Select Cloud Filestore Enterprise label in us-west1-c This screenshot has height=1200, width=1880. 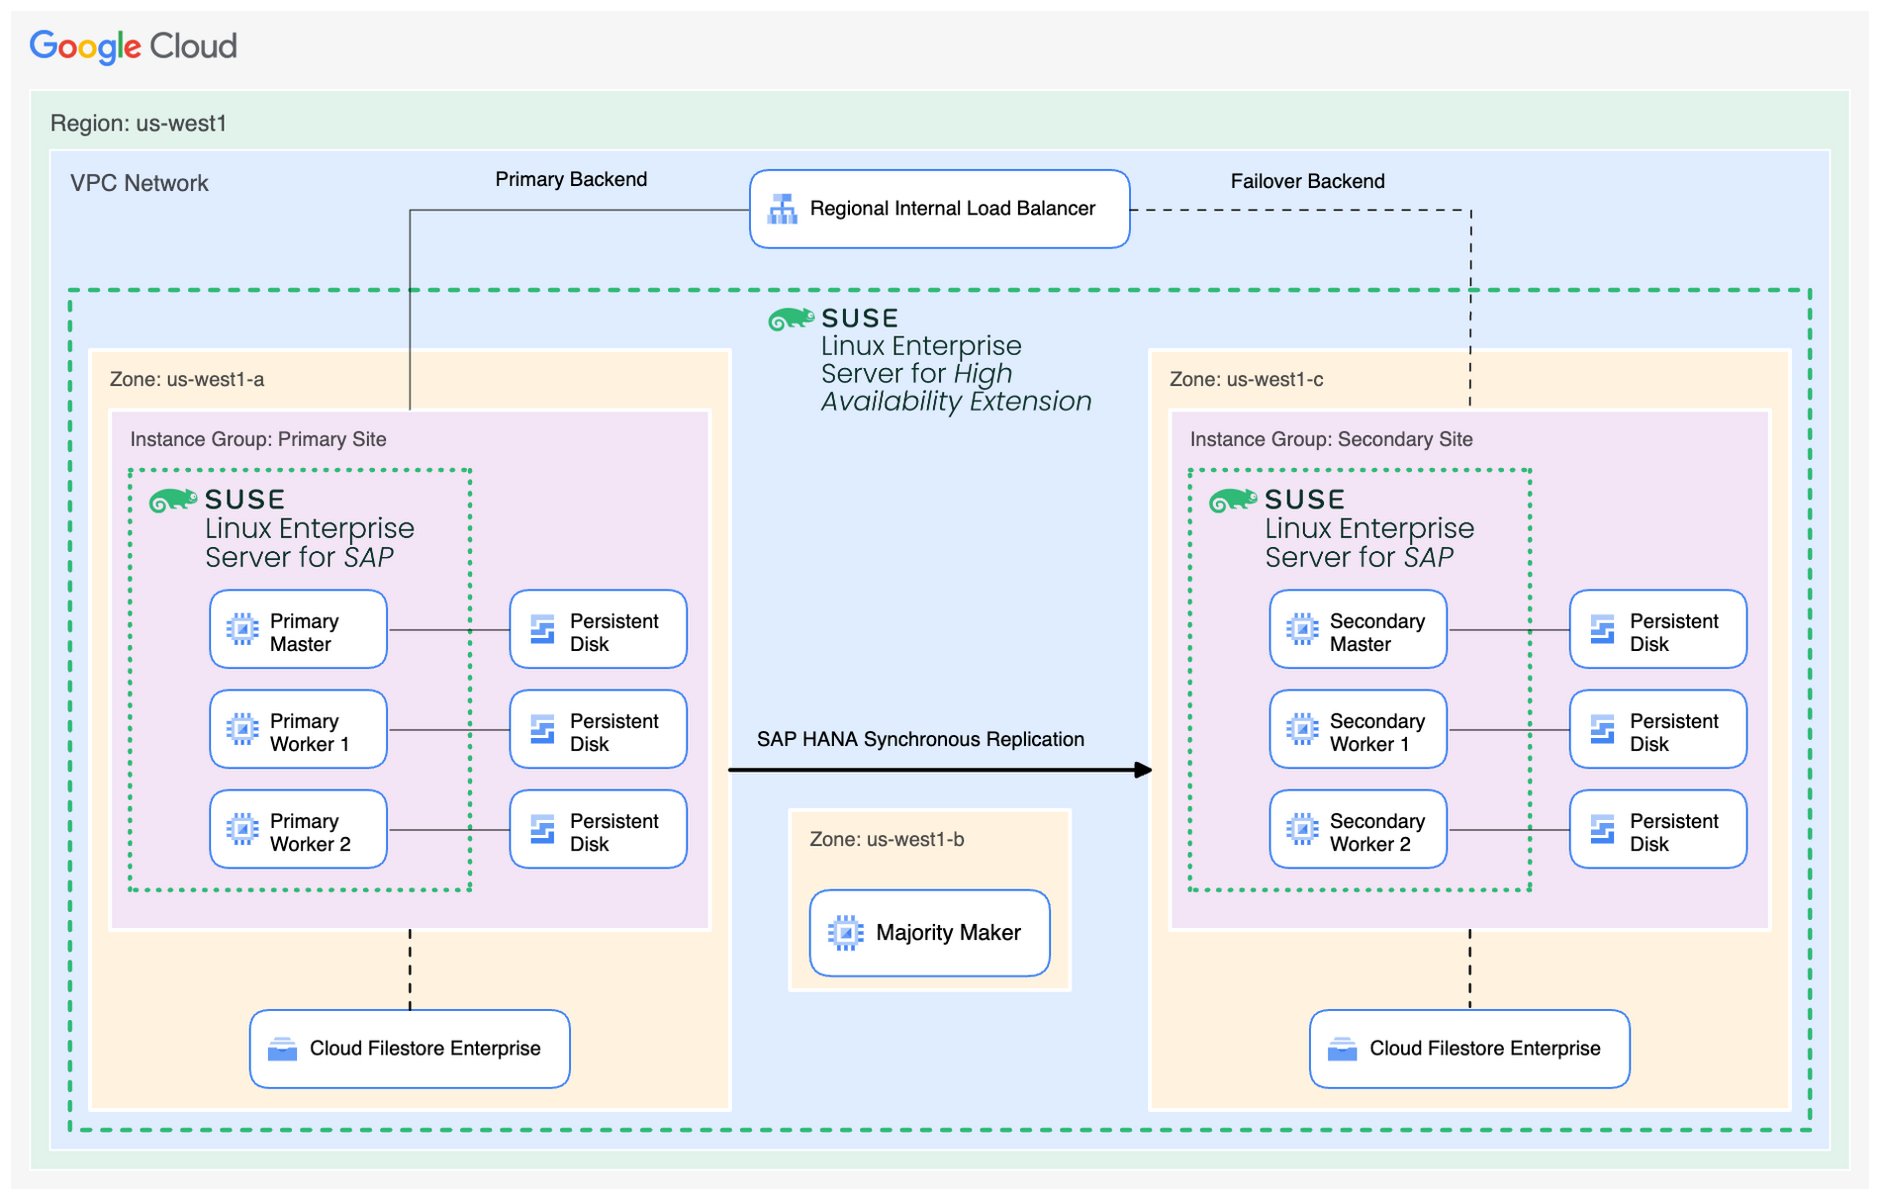1485,1049
